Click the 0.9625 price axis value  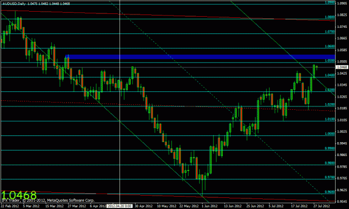click(342, 190)
